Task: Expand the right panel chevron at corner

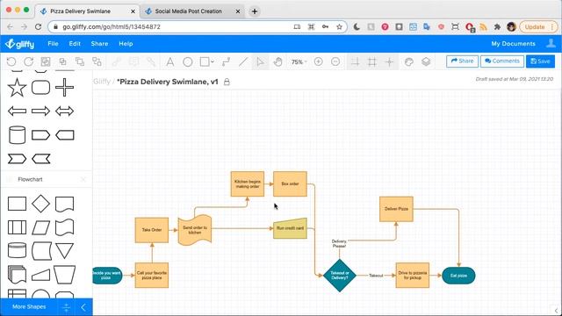Action: [x=556, y=310]
